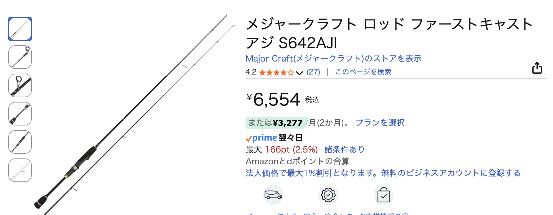Select the third thumbnail showing guide close-up

click(20, 85)
